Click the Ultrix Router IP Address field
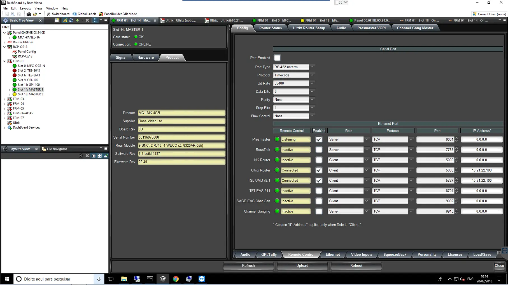 (481, 170)
